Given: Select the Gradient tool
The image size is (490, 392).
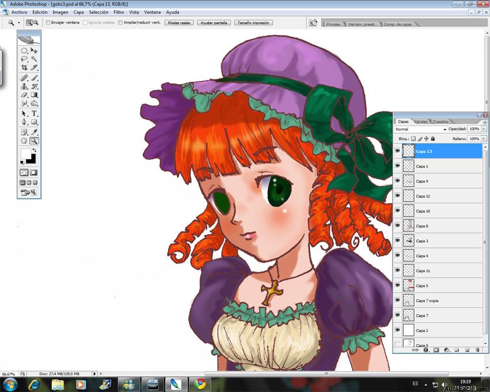Looking at the screenshot, I should [34, 95].
